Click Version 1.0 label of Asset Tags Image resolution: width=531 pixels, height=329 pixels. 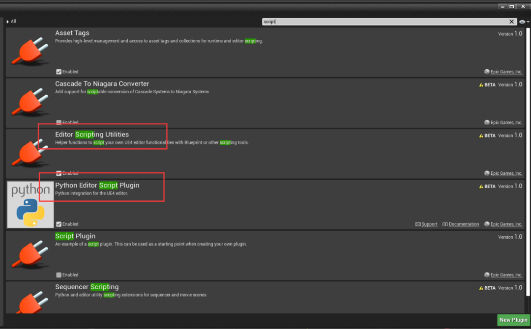pos(510,34)
